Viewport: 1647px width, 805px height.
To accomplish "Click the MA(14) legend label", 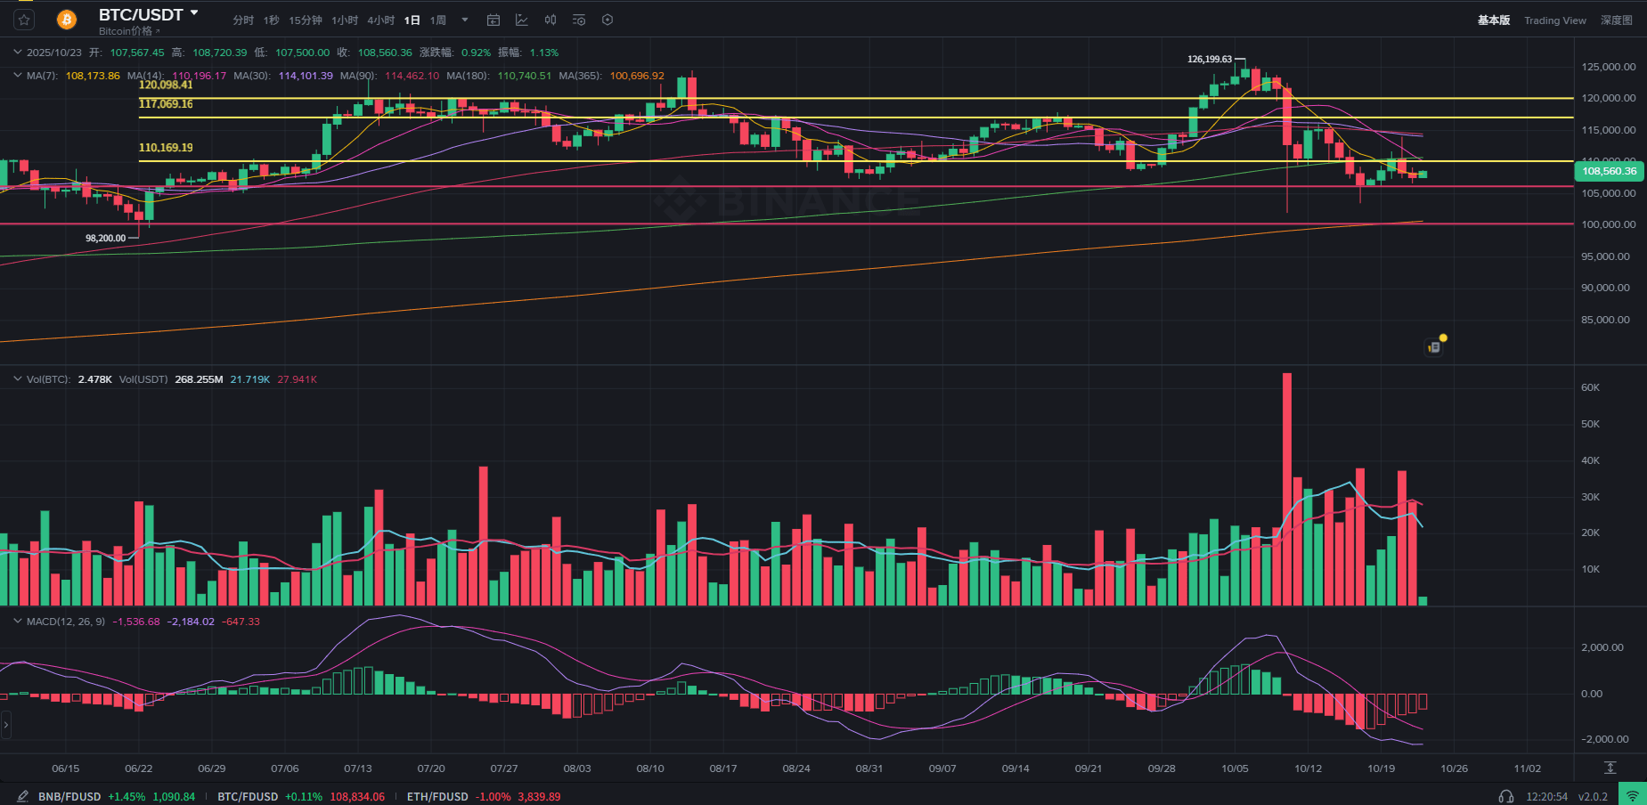I will pos(145,76).
